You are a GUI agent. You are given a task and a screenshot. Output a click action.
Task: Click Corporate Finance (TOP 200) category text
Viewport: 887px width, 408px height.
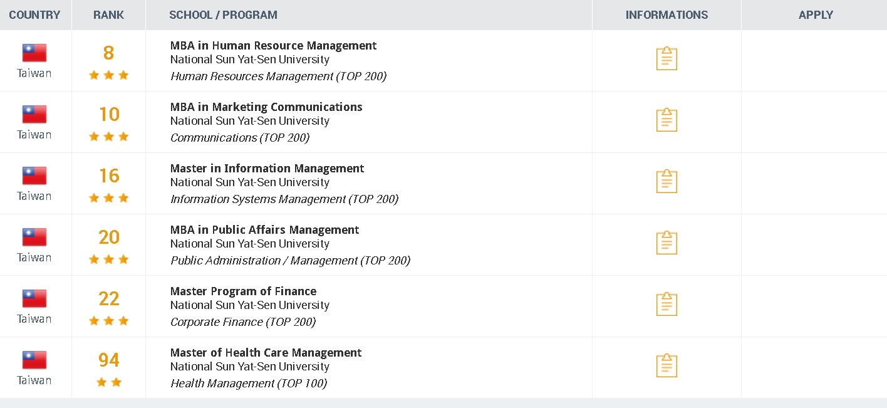click(x=243, y=322)
